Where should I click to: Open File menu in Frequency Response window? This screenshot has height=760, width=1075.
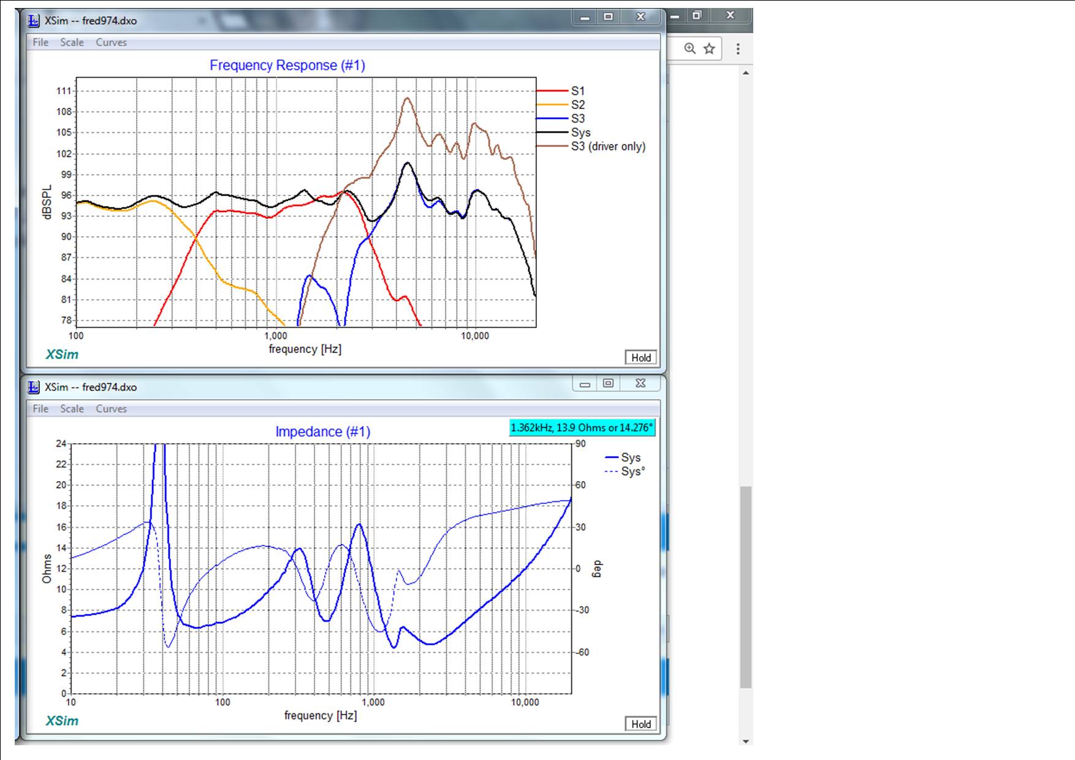coord(40,42)
